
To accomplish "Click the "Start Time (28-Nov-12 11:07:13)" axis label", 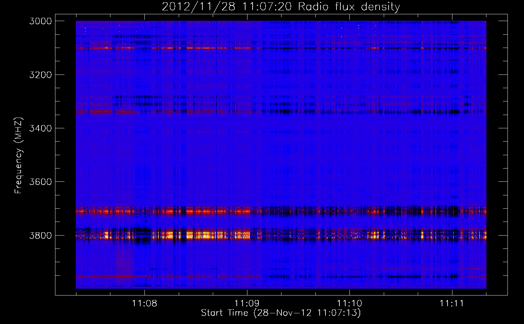I will point(281,313).
